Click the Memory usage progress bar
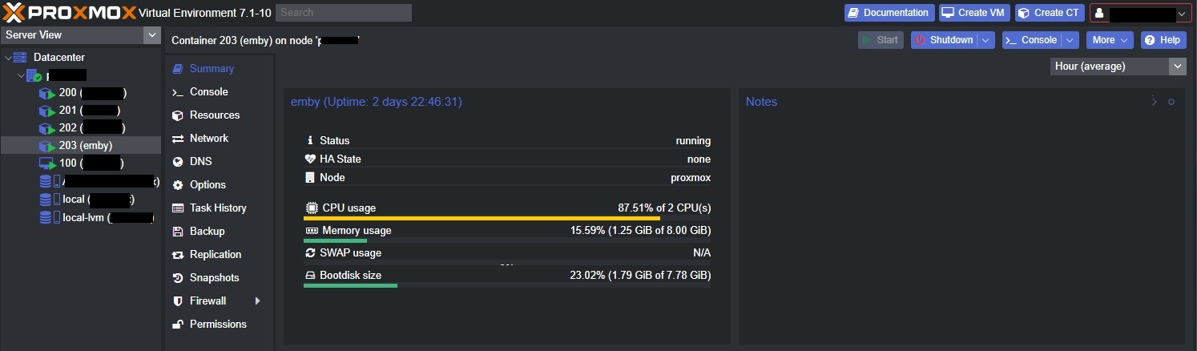 pos(507,240)
